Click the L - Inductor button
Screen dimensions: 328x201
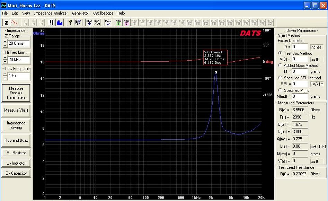click(16, 163)
